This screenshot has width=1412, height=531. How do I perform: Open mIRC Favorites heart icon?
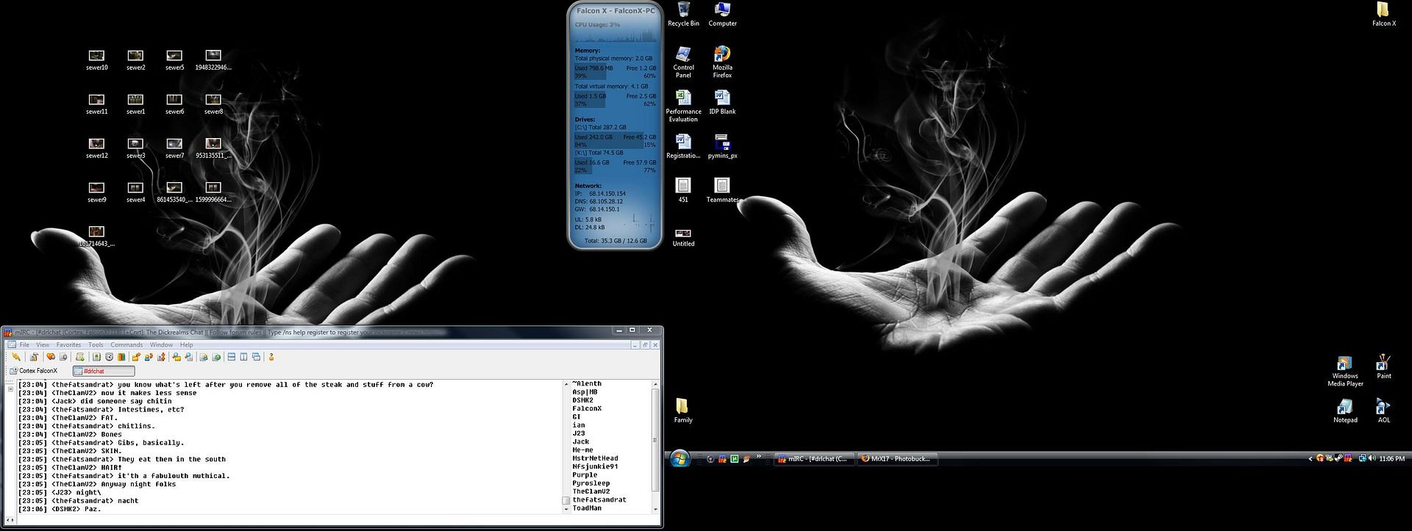51,357
